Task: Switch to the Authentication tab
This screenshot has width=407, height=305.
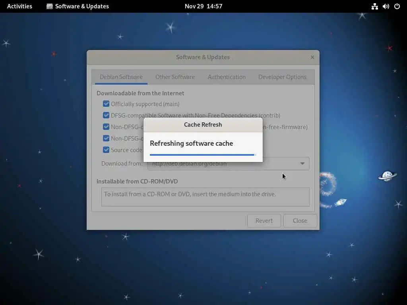Action: pos(227,77)
